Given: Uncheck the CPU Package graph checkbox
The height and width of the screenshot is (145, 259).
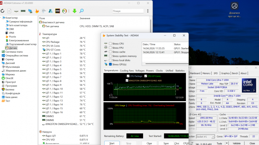Looking at the screenshot, I should tap(128, 76).
